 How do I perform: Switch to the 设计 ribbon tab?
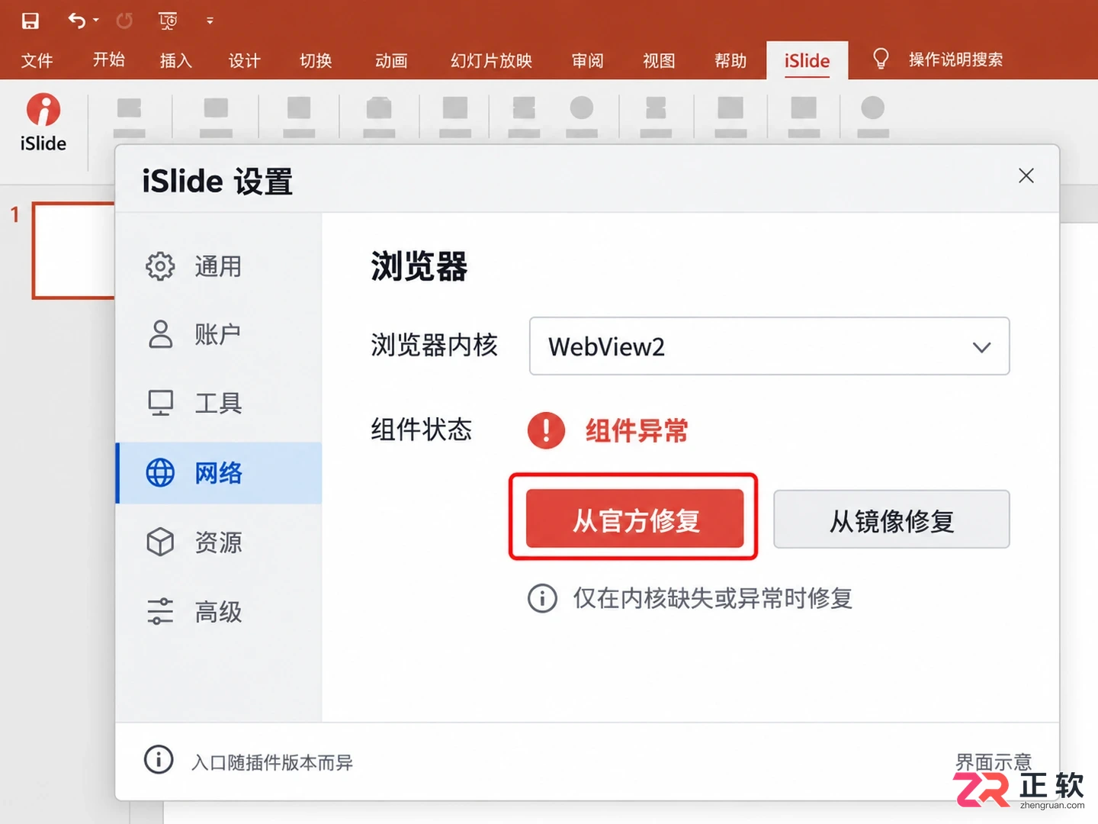click(x=245, y=60)
